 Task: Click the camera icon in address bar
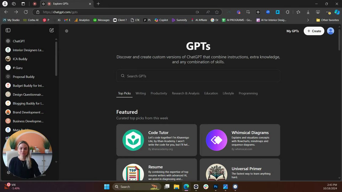click(x=197, y=12)
